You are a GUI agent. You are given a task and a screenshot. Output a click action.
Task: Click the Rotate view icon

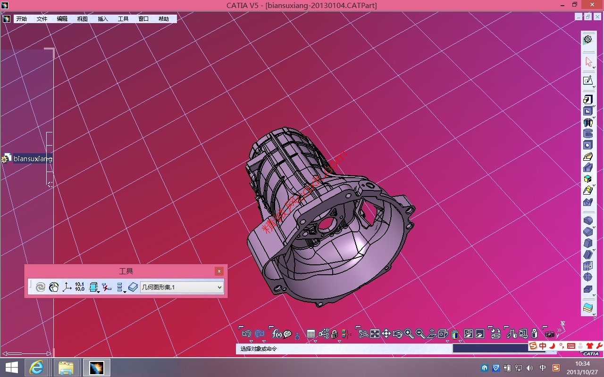(x=397, y=334)
